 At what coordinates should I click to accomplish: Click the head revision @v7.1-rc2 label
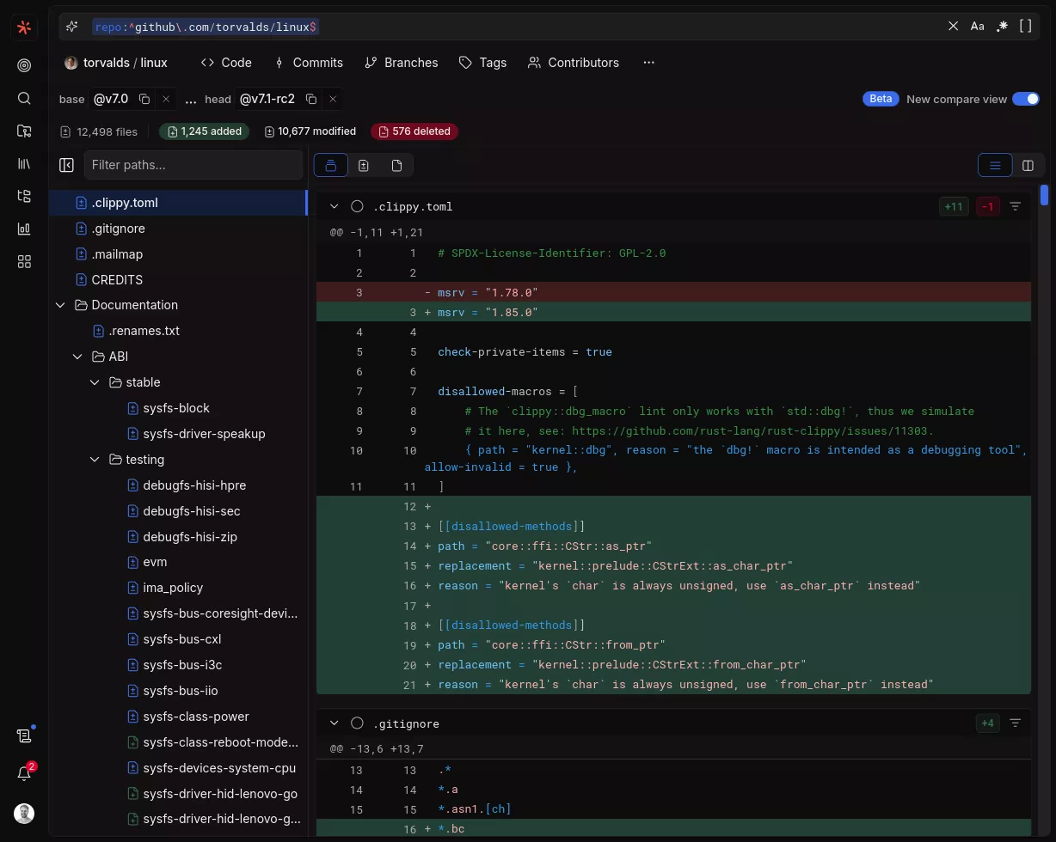(x=267, y=99)
